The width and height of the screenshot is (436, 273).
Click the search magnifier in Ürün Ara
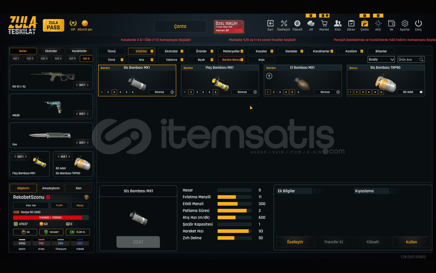[421, 60]
